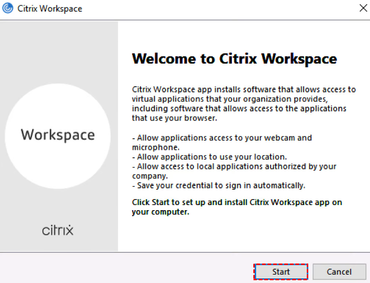
Task: Click the "Welcome to Citrix Workspace" heading
Action: pyautogui.click(x=234, y=59)
